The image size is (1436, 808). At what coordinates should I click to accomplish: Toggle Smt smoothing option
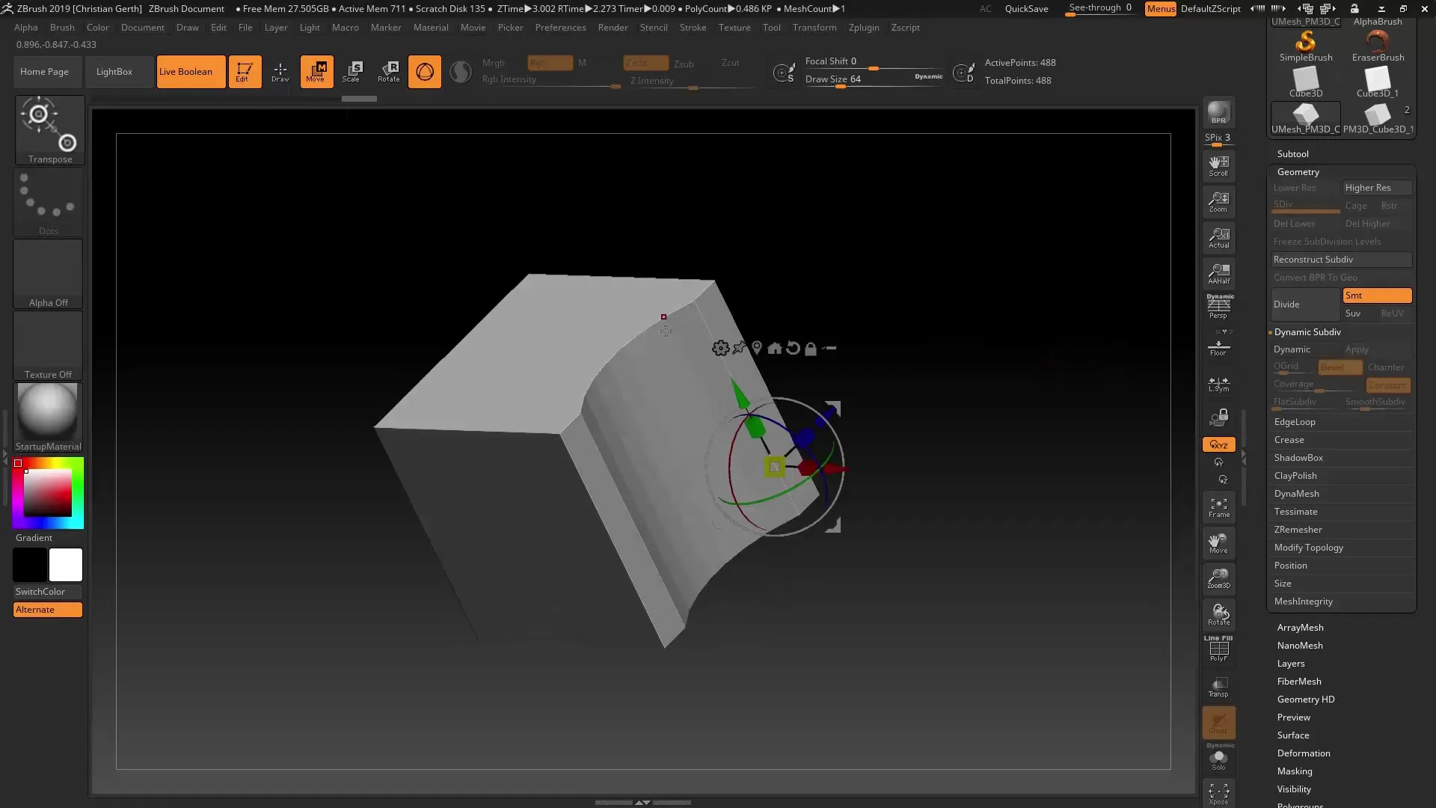[x=1377, y=296]
